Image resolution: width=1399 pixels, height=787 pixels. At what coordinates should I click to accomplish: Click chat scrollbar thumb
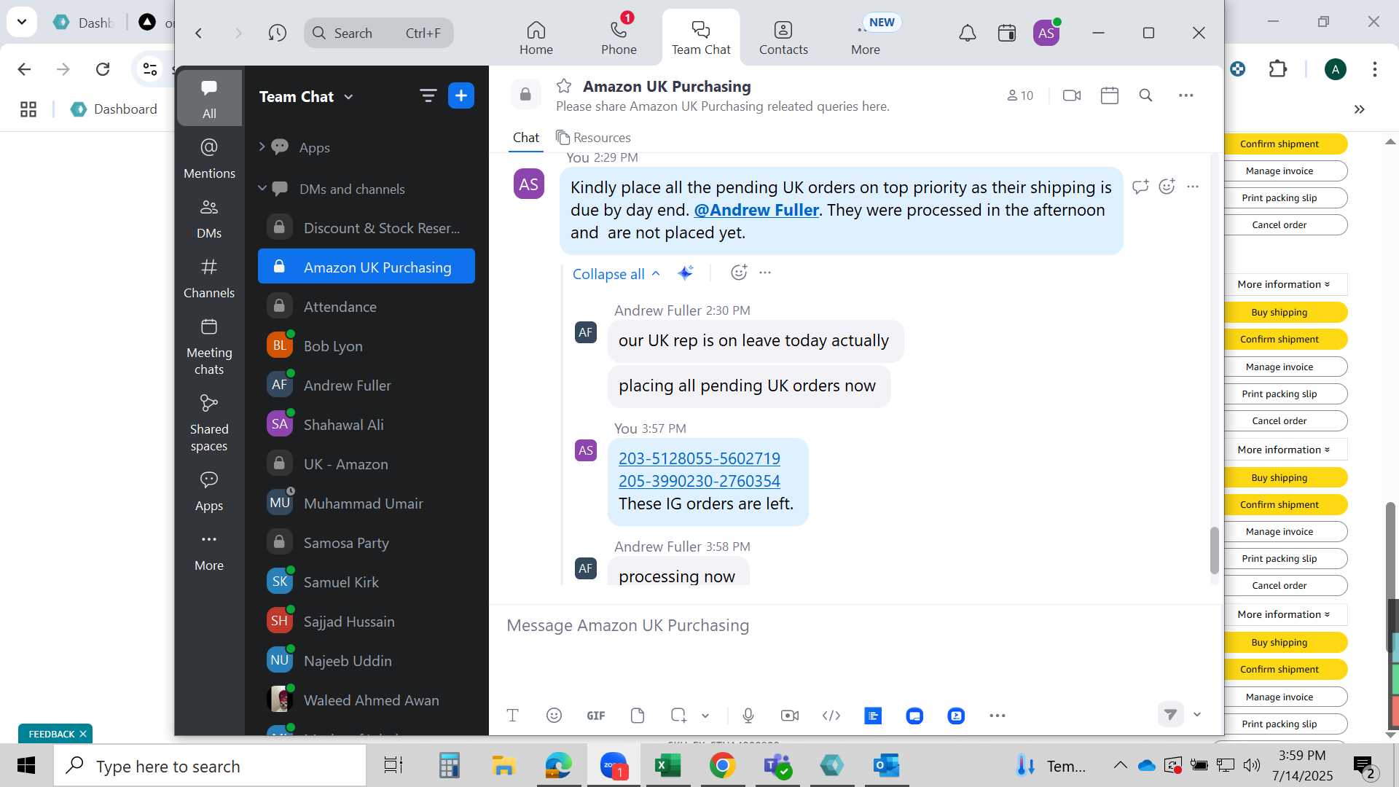(x=1214, y=550)
